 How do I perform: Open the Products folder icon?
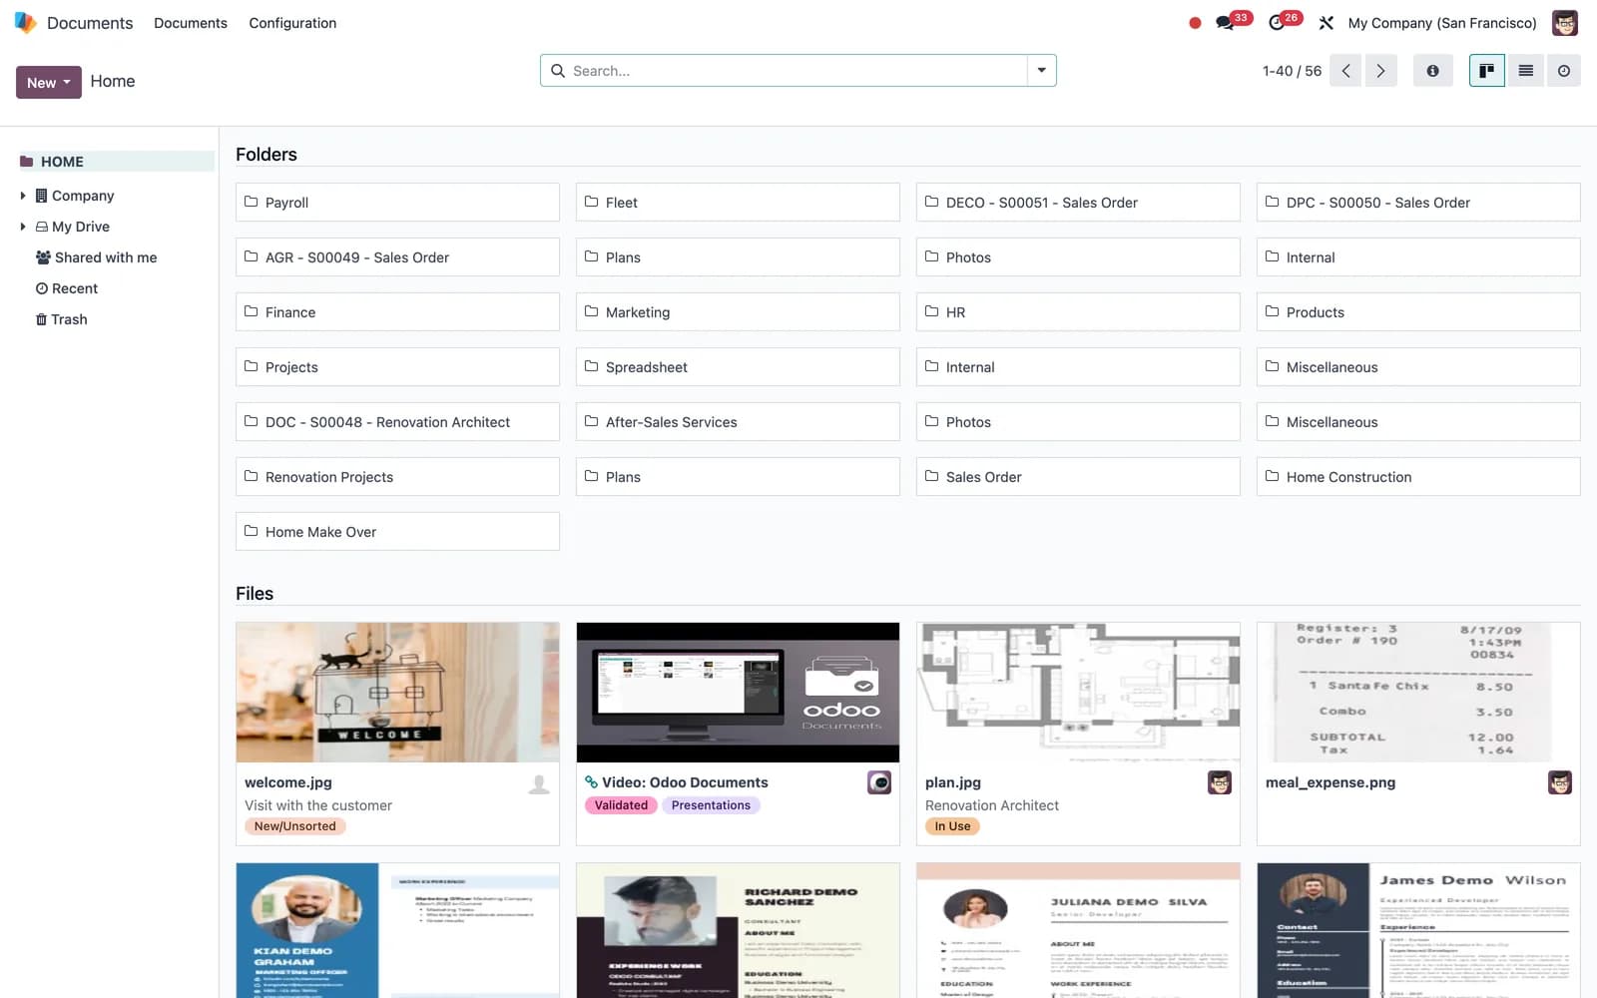[1272, 311]
